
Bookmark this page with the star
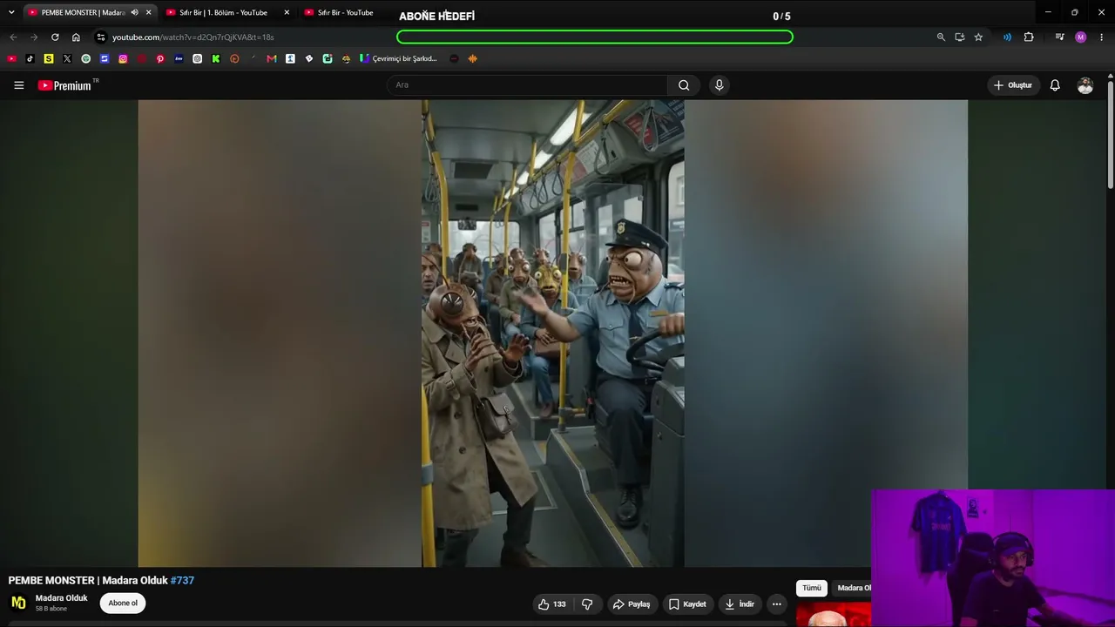(x=978, y=37)
